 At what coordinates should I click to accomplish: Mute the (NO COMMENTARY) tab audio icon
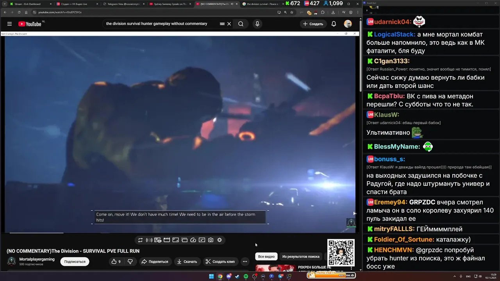point(232,4)
